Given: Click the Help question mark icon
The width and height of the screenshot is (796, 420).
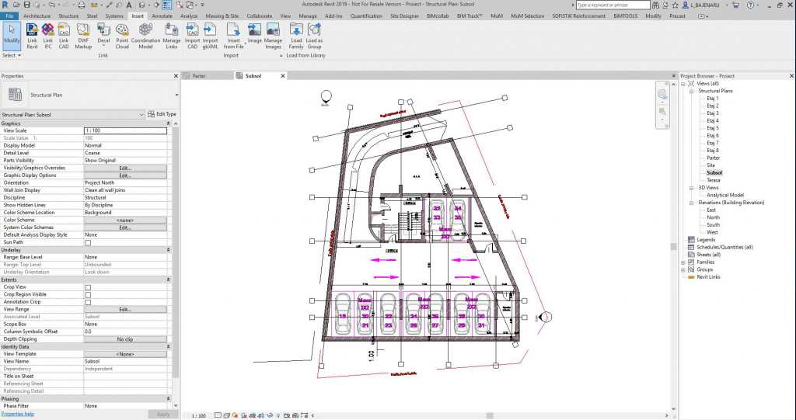Looking at the screenshot, I should [751, 5].
